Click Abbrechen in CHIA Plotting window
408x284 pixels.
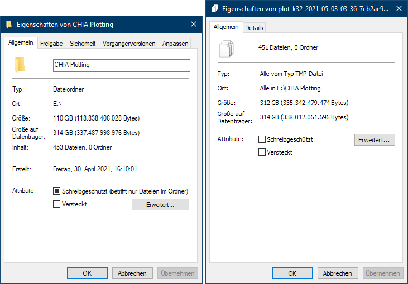click(x=132, y=273)
